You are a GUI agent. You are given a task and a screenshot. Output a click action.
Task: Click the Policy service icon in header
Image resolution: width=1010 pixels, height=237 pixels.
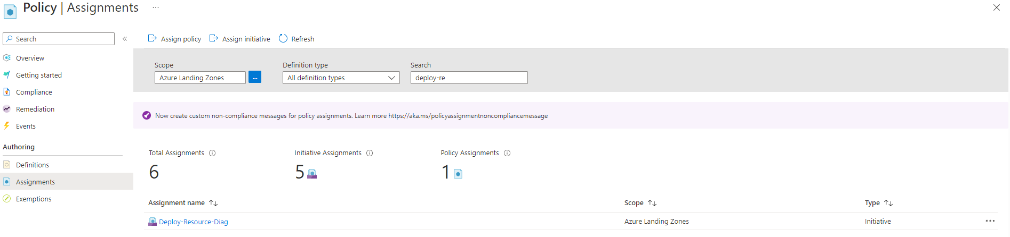coord(10,11)
